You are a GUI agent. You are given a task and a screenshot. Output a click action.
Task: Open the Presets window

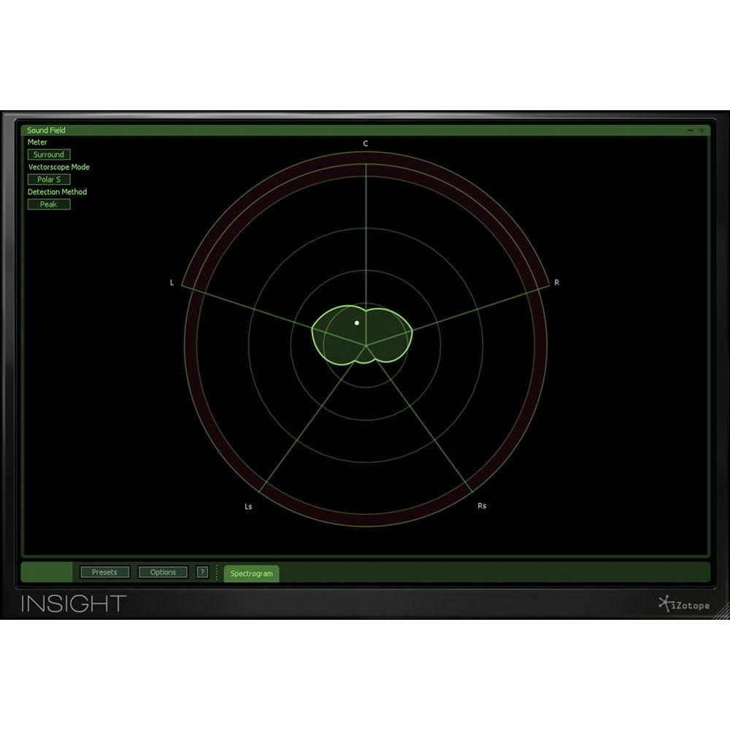[105, 572]
